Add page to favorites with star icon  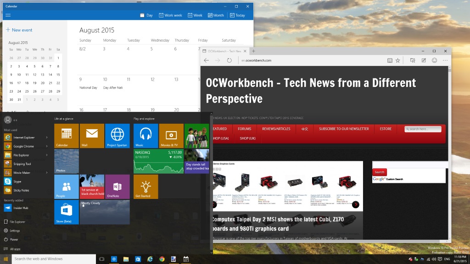point(398,60)
